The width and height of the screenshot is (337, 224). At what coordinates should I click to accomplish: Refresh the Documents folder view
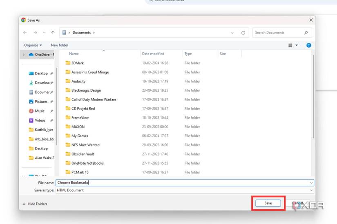tap(243, 33)
